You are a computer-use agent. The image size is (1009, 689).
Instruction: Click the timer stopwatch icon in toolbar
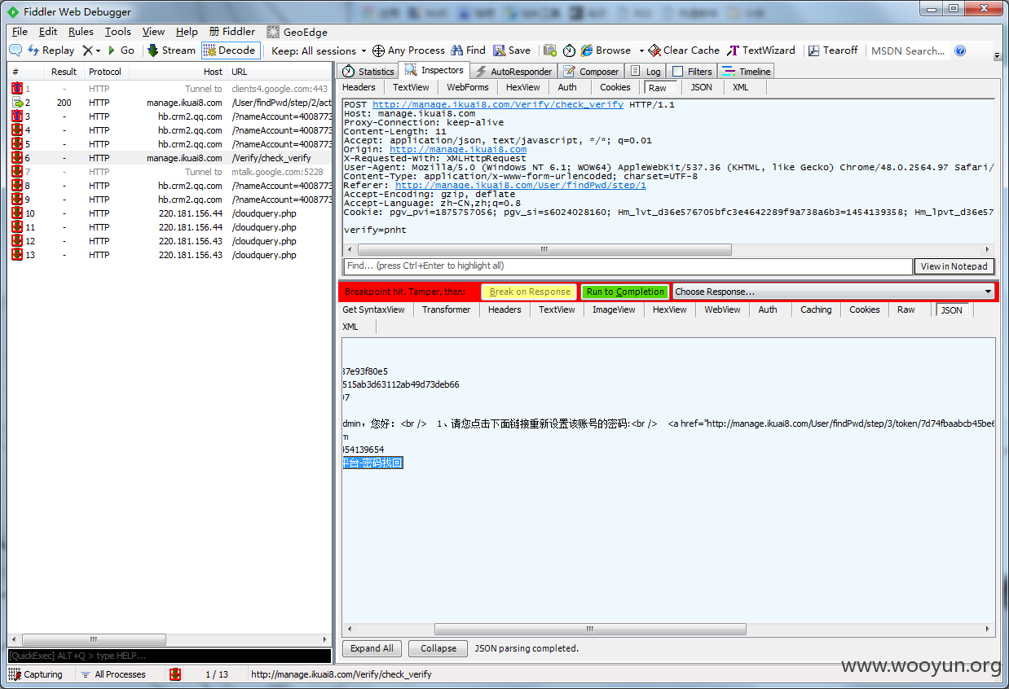pyautogui.click(x=569, y=50)
